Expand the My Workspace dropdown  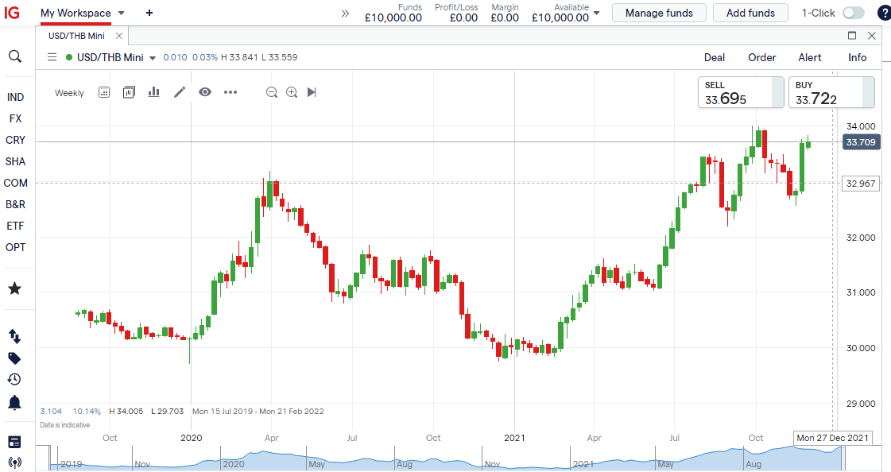121,13
